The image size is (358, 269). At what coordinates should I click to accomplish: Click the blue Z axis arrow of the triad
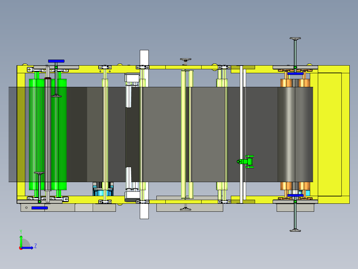[28, 248]
